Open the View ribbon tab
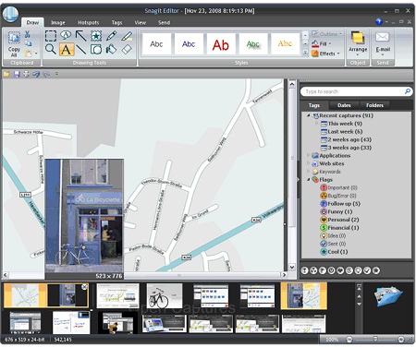 coord(141,22)
